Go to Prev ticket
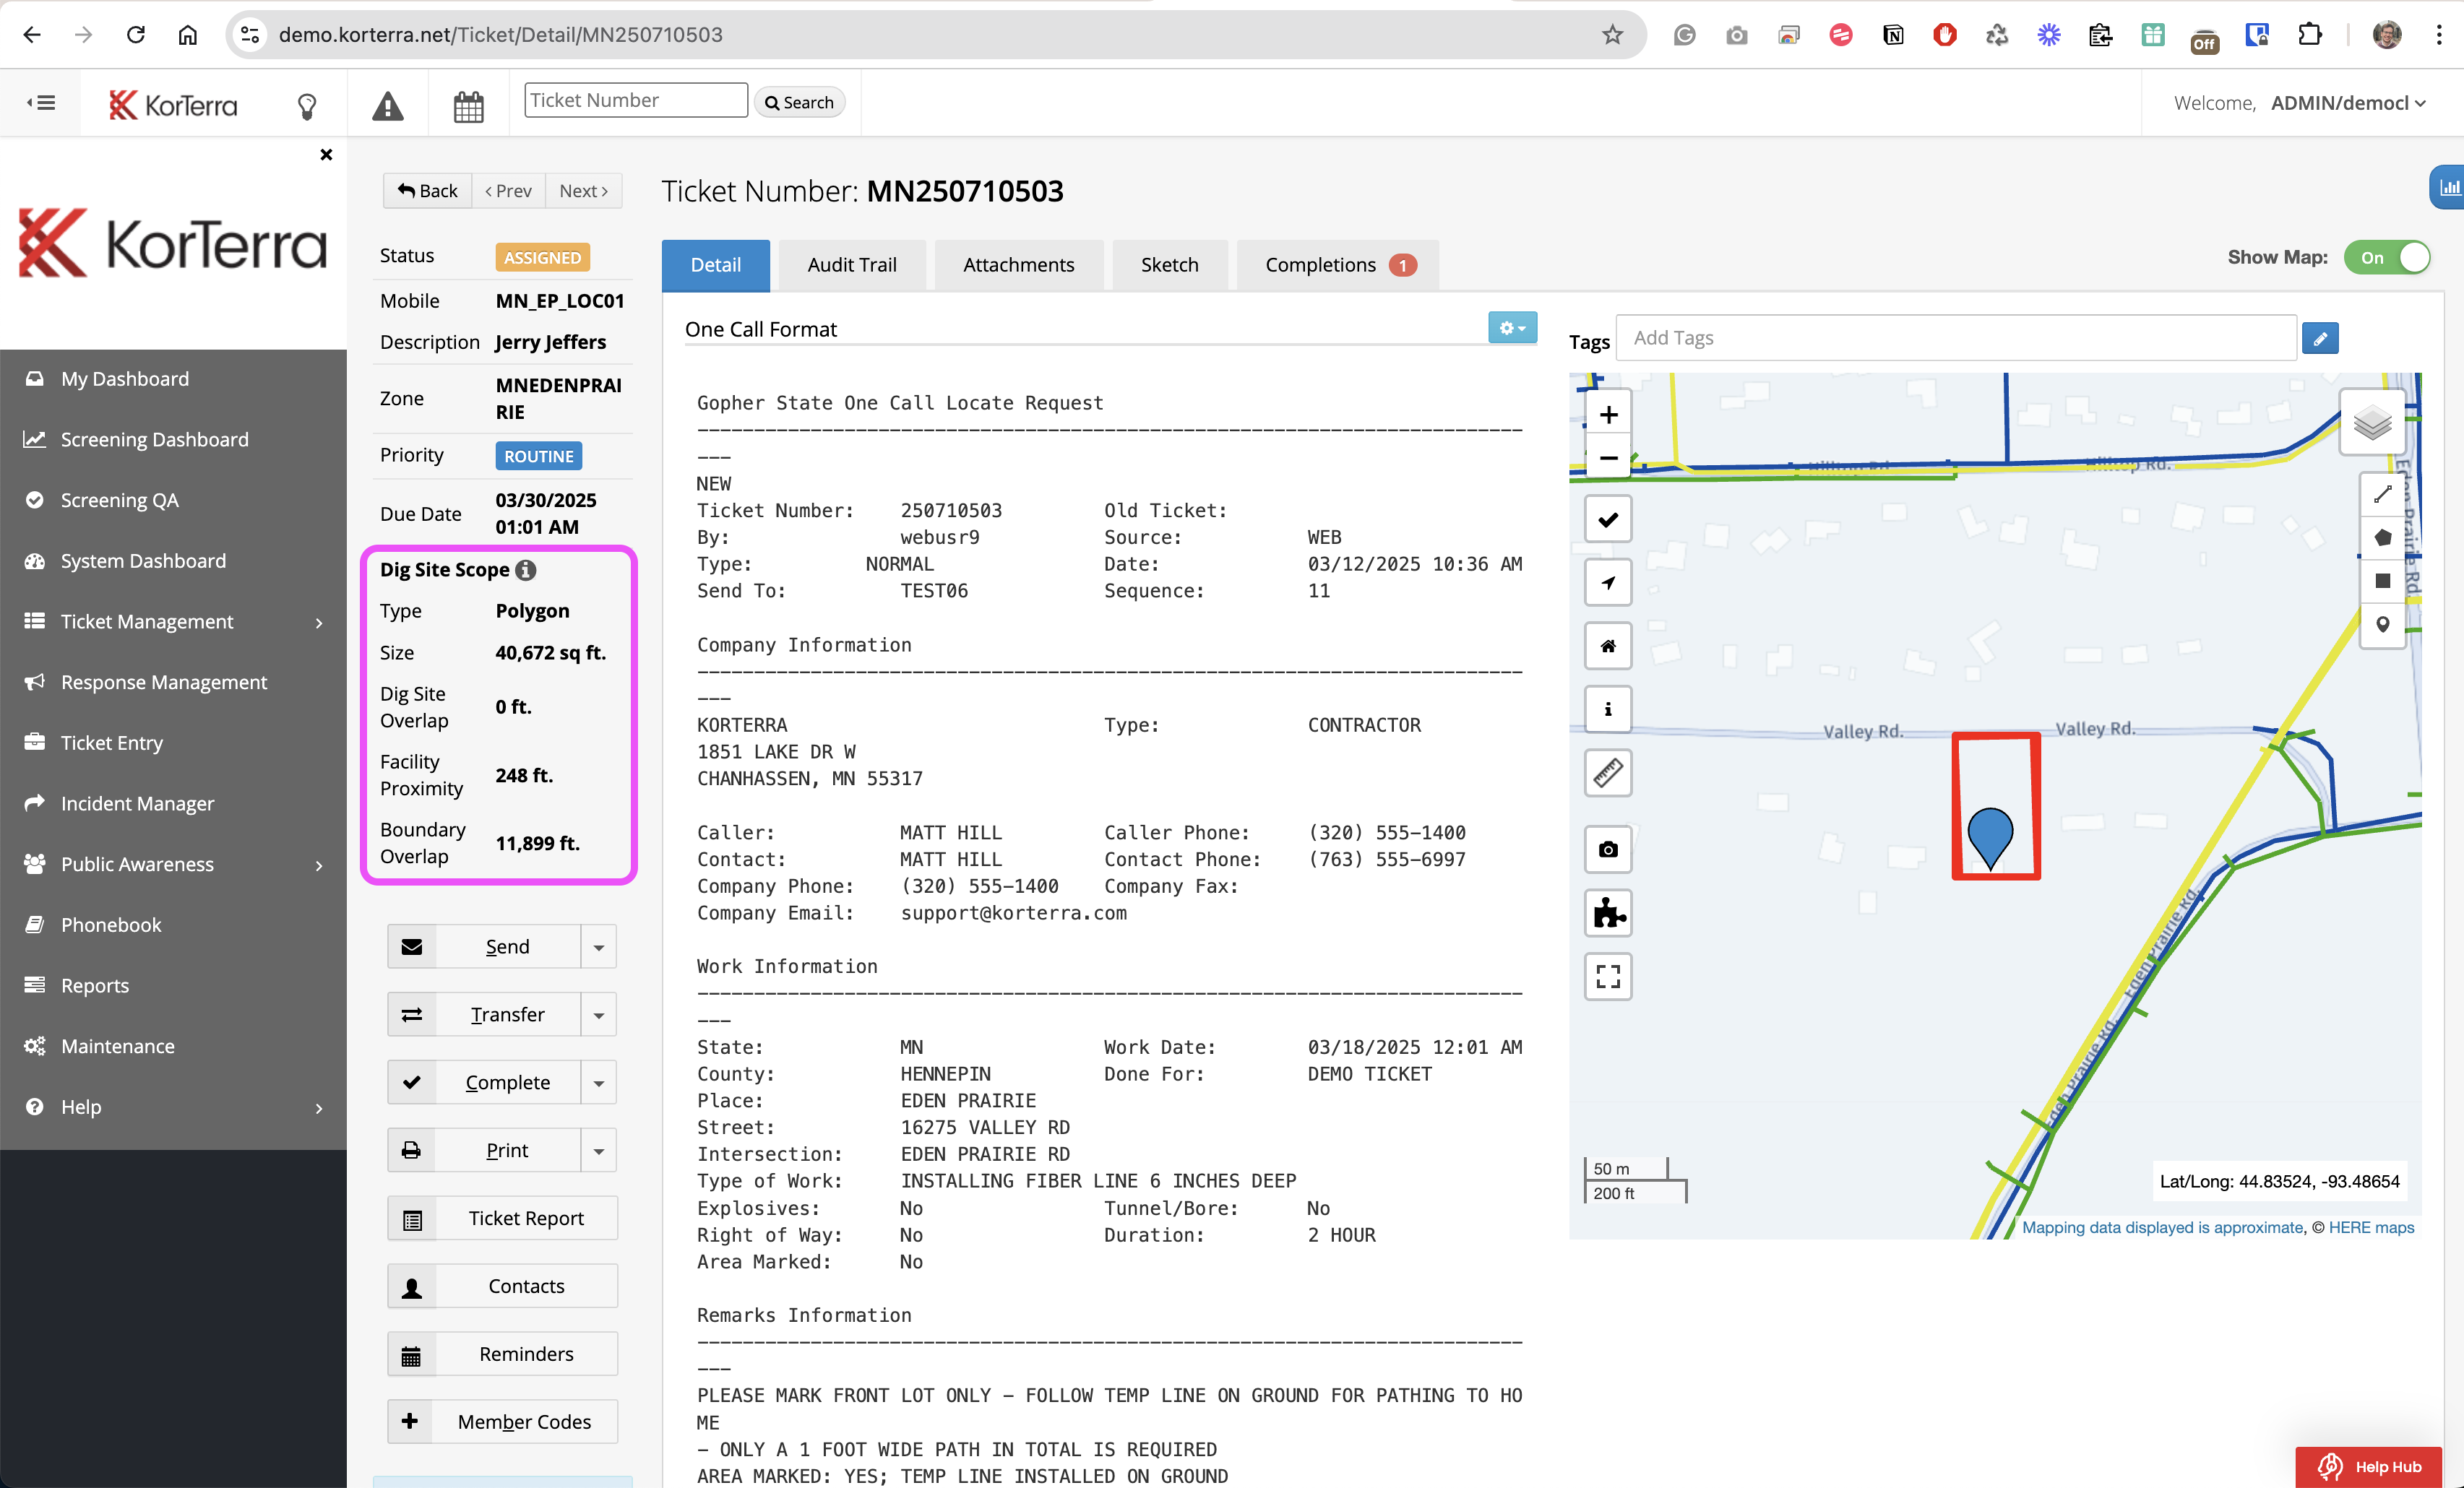 pos(508,191)
